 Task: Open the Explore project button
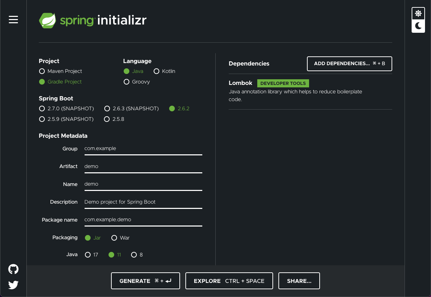[x=229, y=281]
